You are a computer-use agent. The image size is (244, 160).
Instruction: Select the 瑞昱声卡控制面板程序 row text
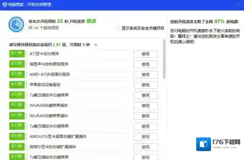click(49, 64)
